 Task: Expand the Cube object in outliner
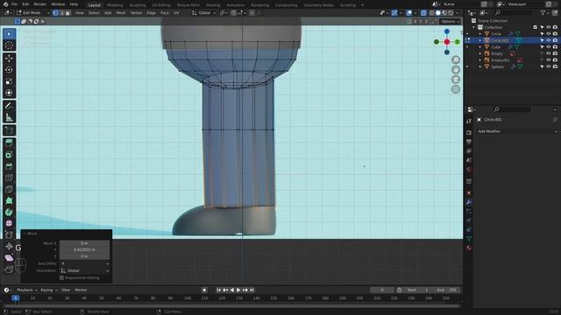[x=480, y=46]
